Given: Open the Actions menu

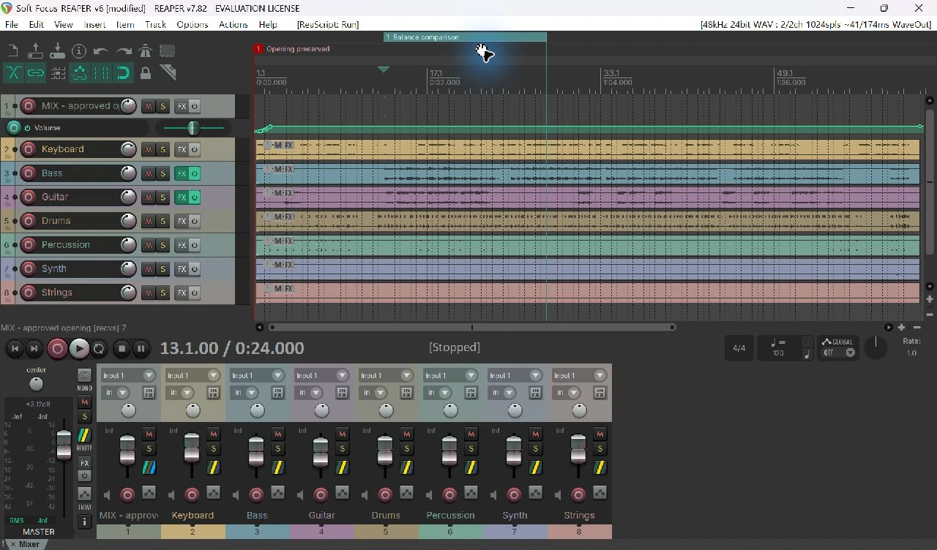Looking at the screenshot, I should (233, 24).
